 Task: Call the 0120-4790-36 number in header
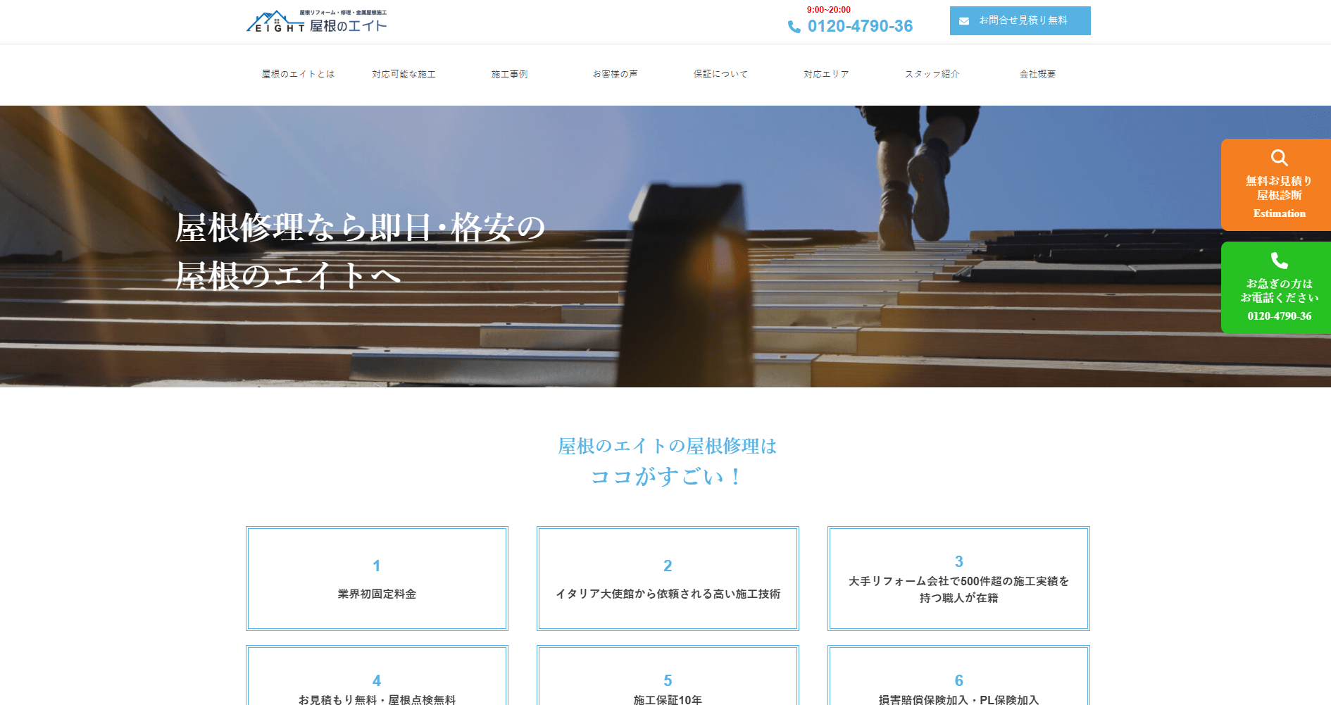860,26
